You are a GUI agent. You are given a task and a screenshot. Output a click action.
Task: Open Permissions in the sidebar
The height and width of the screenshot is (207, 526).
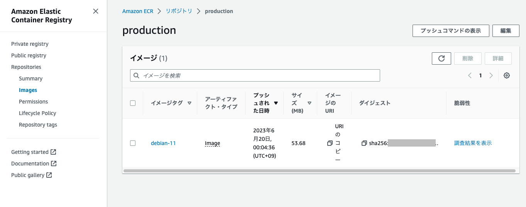[x=33, y=102]
